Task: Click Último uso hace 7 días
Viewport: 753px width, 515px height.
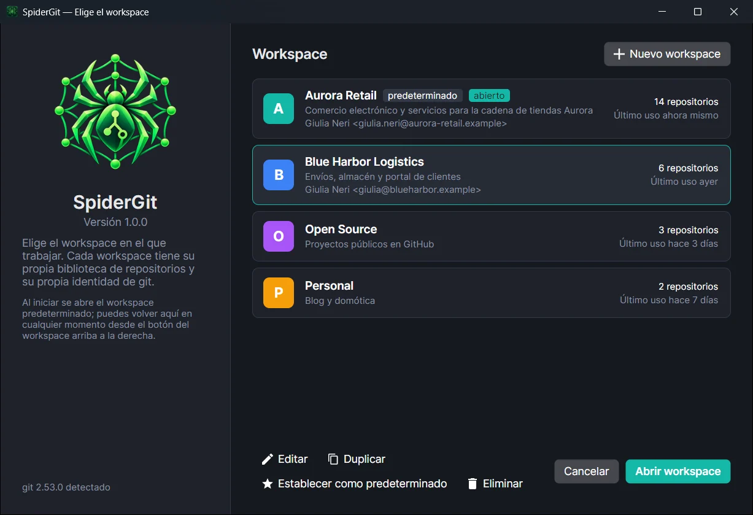Action: tap(669, 300)
